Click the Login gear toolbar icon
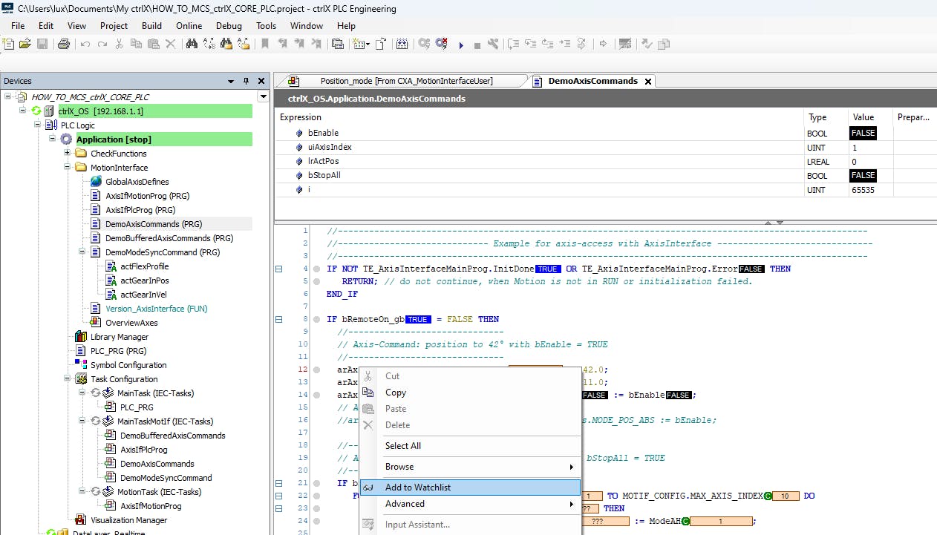 pos(424,45)
